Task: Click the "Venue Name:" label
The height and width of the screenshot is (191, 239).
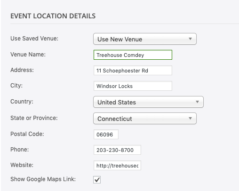Action: [28, 55]
